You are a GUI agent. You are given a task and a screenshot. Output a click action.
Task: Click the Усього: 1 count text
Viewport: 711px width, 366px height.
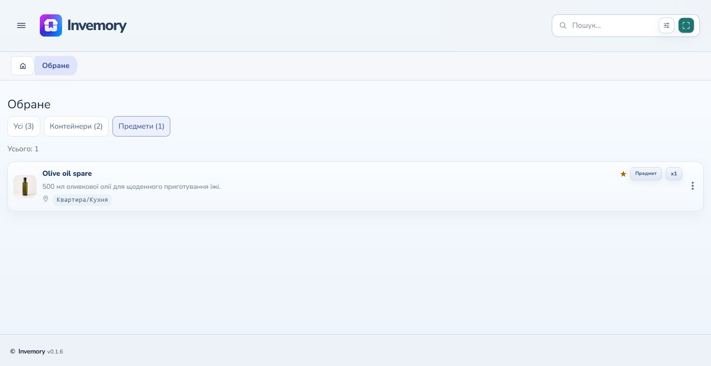(x=23, y=149)
